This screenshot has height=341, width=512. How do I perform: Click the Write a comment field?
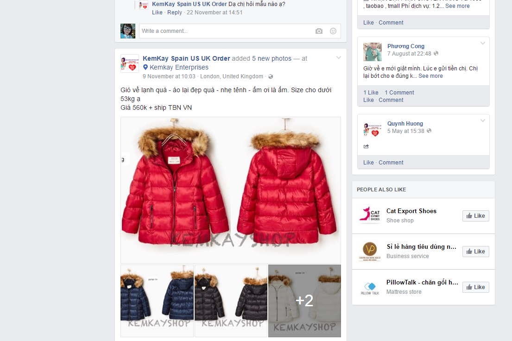[226, 31]
